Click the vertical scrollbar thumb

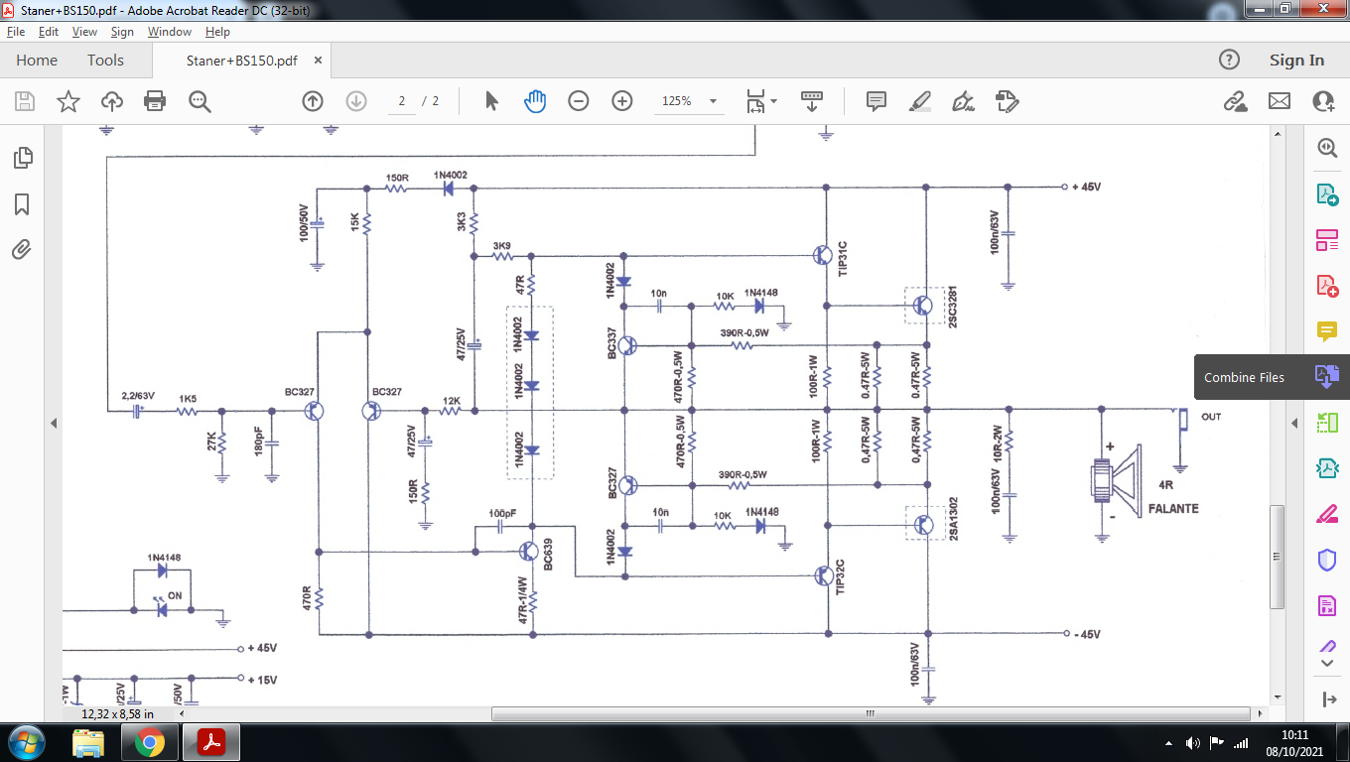point(1278,557)
